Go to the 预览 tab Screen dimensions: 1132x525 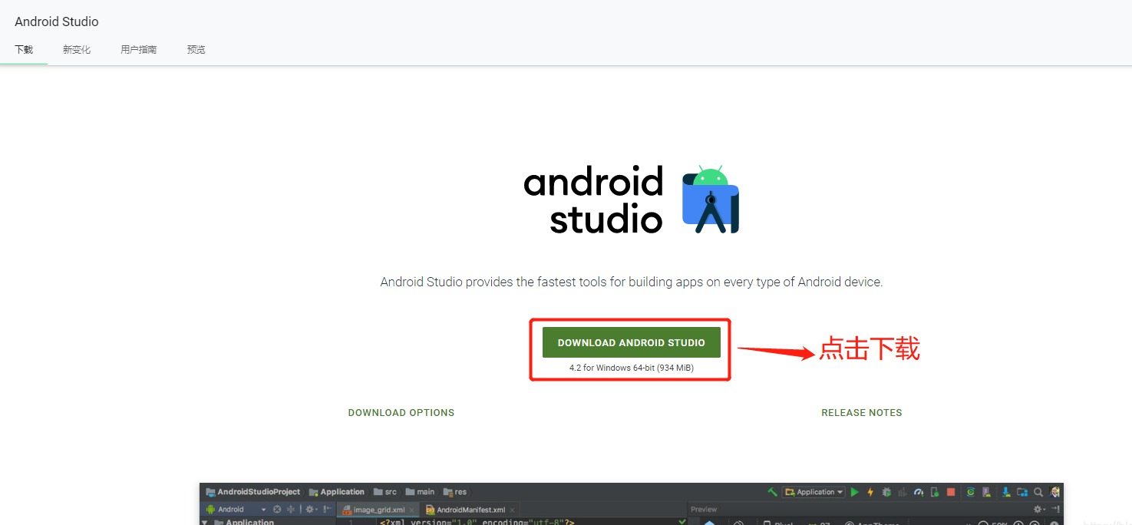(196, 49)
